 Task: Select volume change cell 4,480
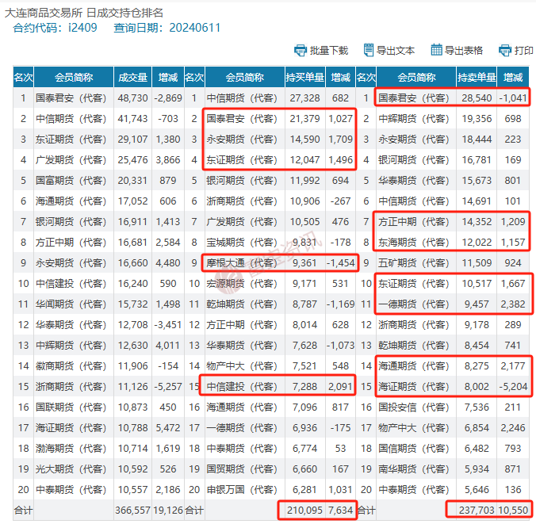pyautogui.click(x=168, y=263)
